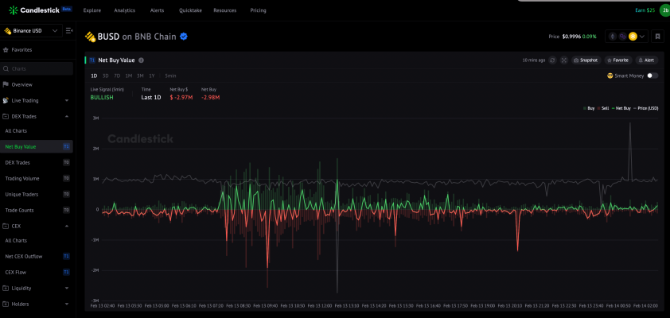Click the bookmark icon near price

pyautogui.click(x=657, y=37)
